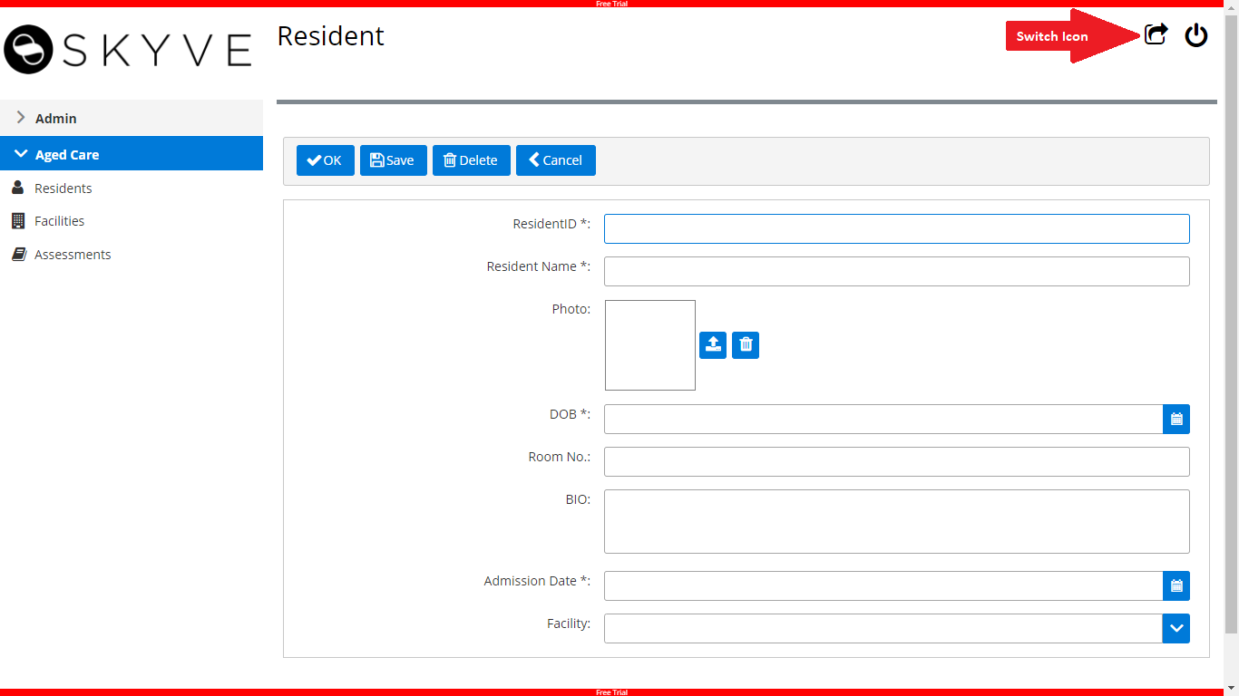Click into the BIO text area

[897, 521]
